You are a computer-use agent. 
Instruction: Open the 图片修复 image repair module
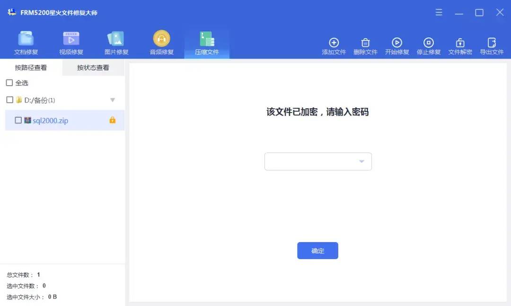point(116,43)
